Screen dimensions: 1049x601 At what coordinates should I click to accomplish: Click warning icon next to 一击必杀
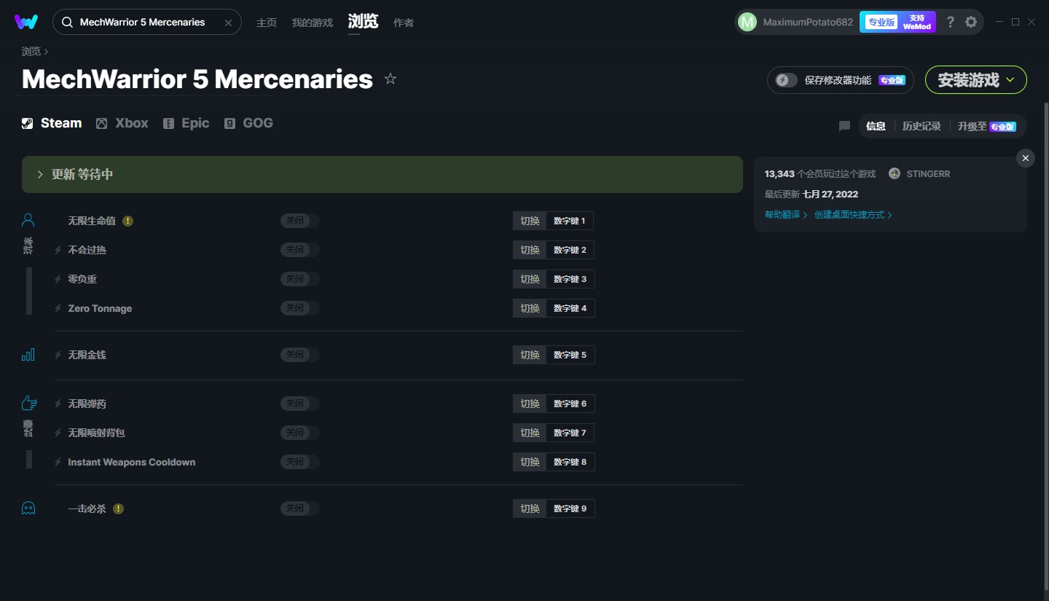coord(119,508)
